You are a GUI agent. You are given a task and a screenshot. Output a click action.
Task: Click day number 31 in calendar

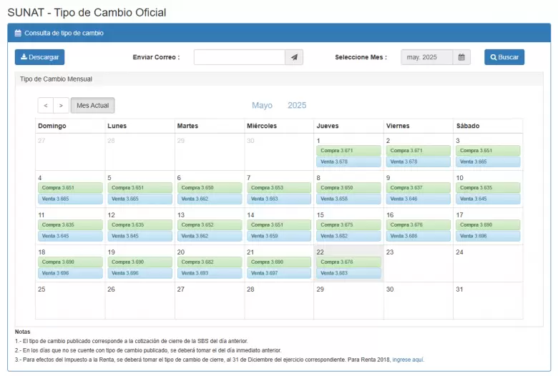pos(459,290)
